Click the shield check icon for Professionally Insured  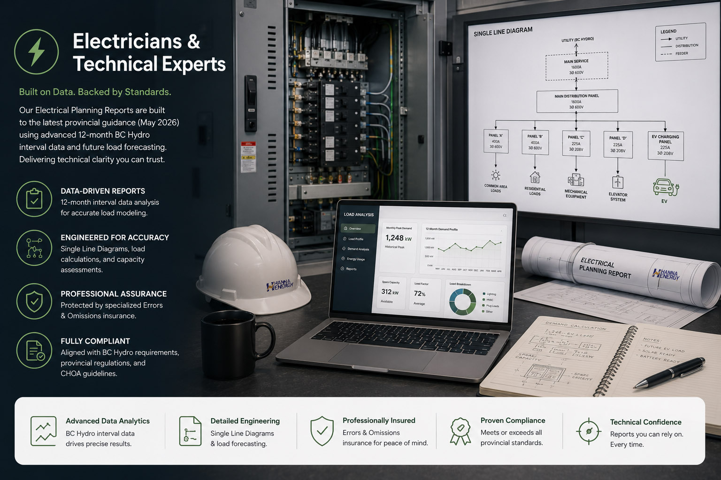tap(322, 430)
